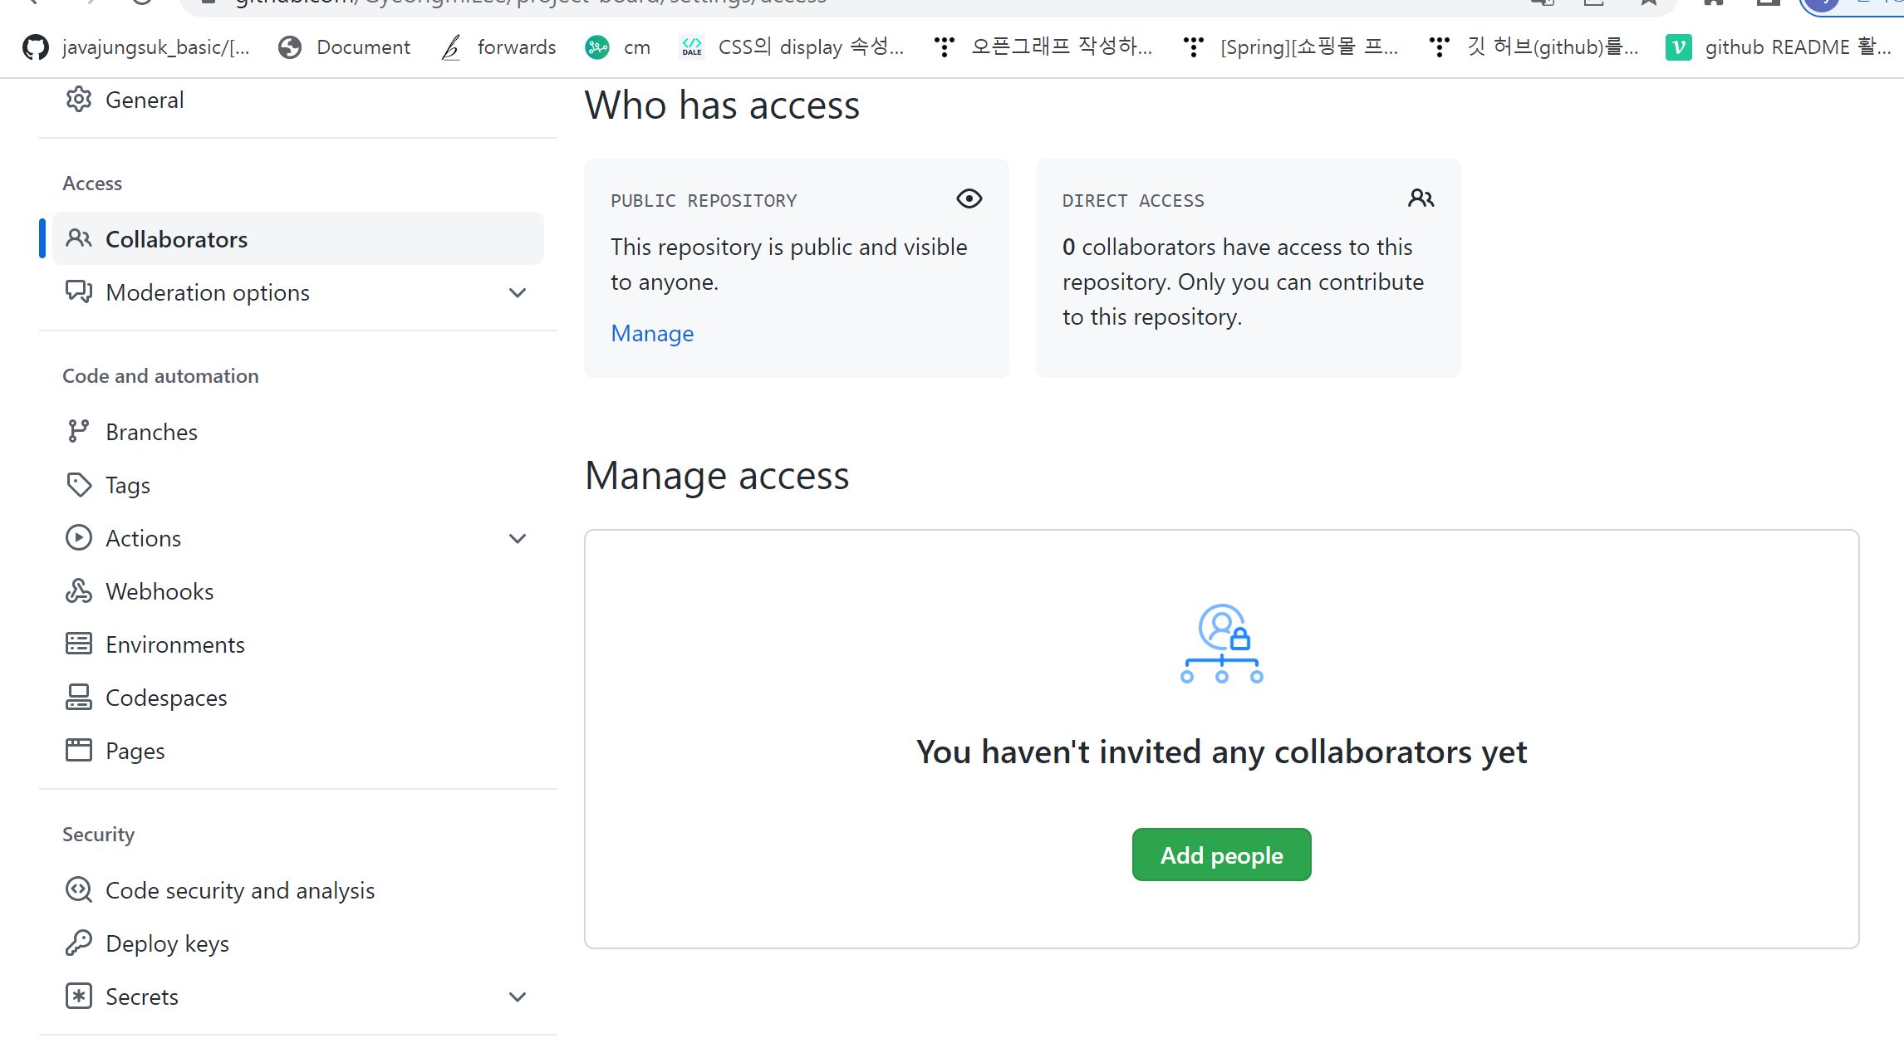Click the Webhooks icon in sidebar
1904x1053 pixels.
coord(78,591)
